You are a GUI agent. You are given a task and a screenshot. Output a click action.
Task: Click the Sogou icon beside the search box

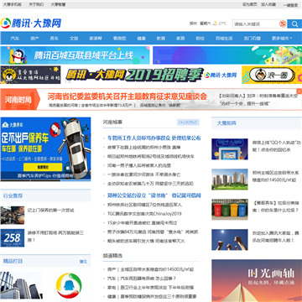[x=283, y=24]
